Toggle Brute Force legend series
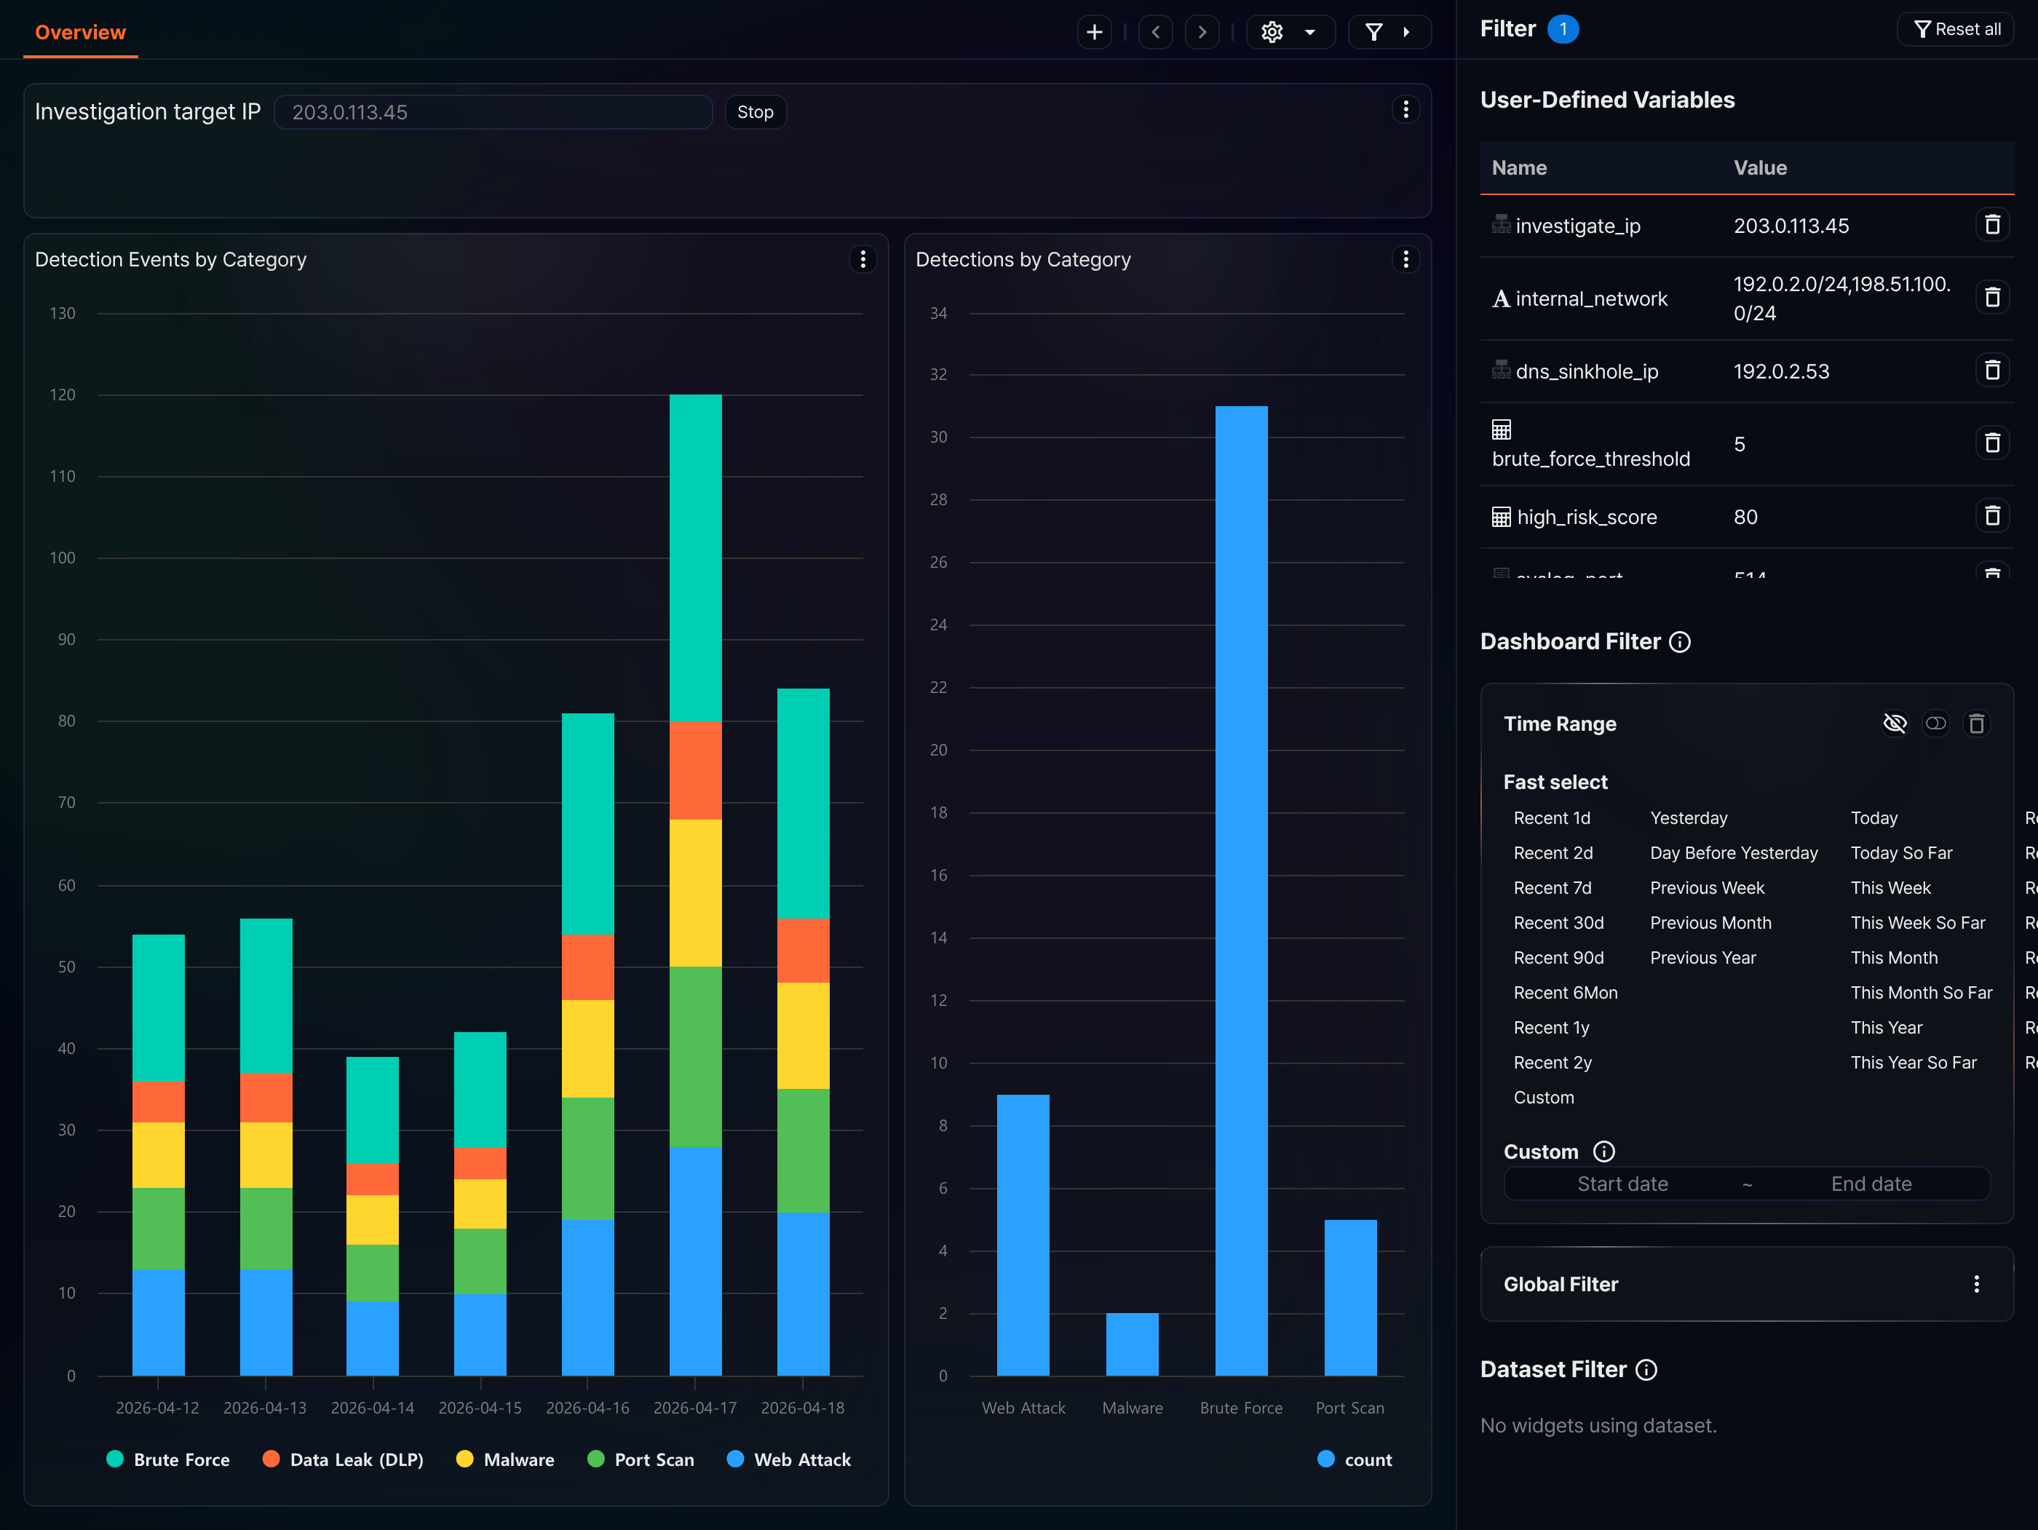The width and height of the screenshot is (2038, 1530). tap(169, 1459)
